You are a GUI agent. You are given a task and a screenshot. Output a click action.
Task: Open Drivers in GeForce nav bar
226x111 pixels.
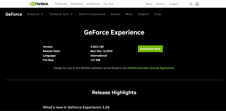point(115,14)
